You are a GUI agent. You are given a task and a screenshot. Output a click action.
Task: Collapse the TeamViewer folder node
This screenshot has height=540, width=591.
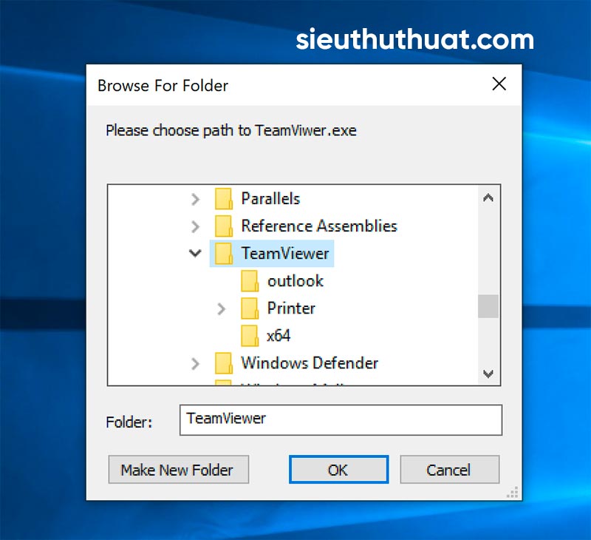[195, 253]
